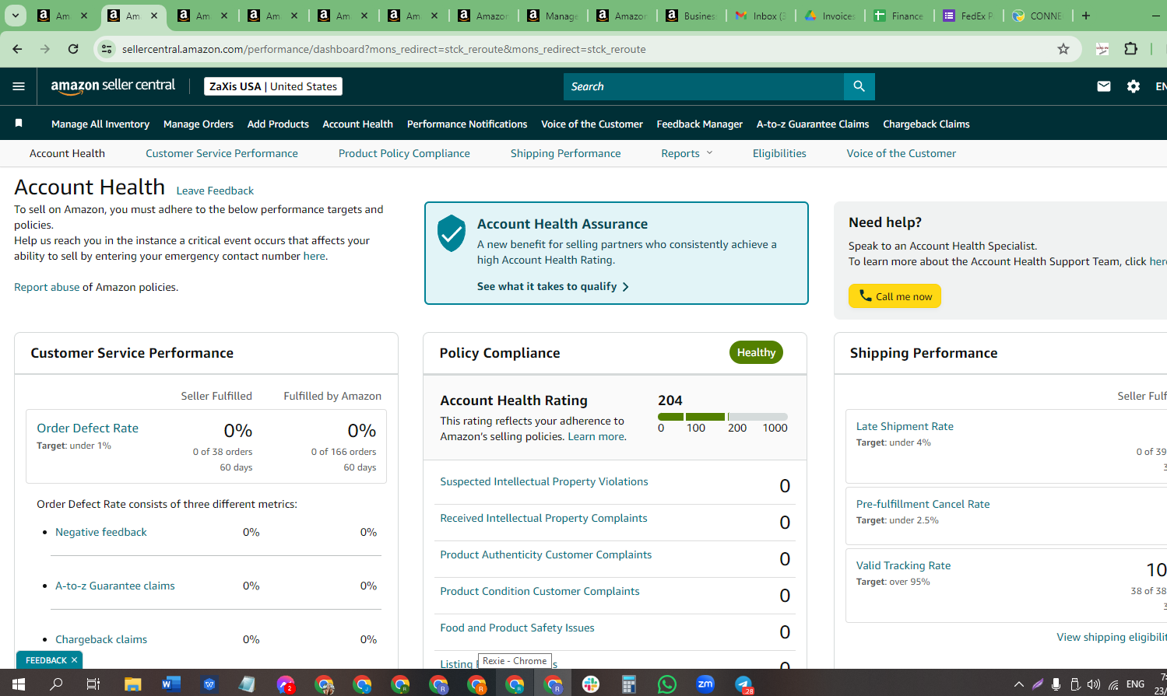This screenshot has width=1167, height=696.
Task: Open the ZaXis USA account switcher
Action: pos(273,86)
